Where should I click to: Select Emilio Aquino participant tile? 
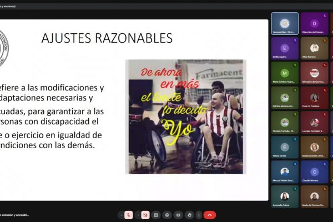285,48
